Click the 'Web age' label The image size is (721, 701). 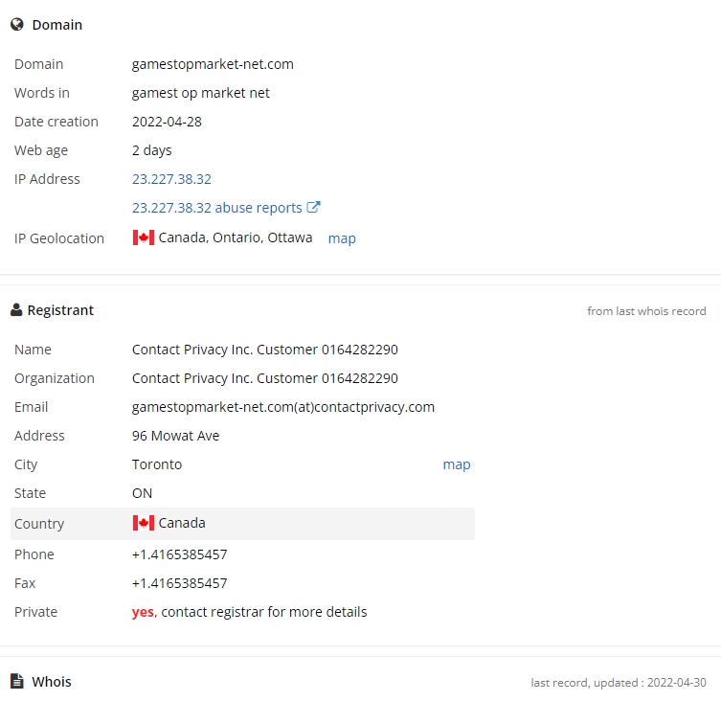(x=41, y=150)
